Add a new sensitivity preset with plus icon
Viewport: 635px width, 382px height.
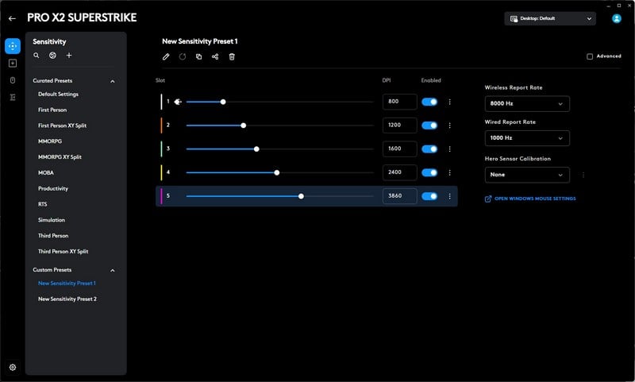(69, 56)
